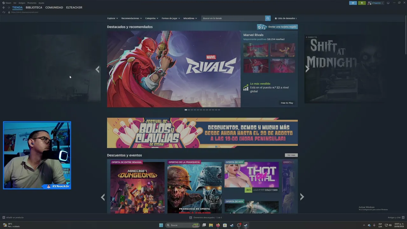Image resolution: width=407 pixels, height=229 pixels.
Task: Show hidden system tray icons
Action: [364, 225]
